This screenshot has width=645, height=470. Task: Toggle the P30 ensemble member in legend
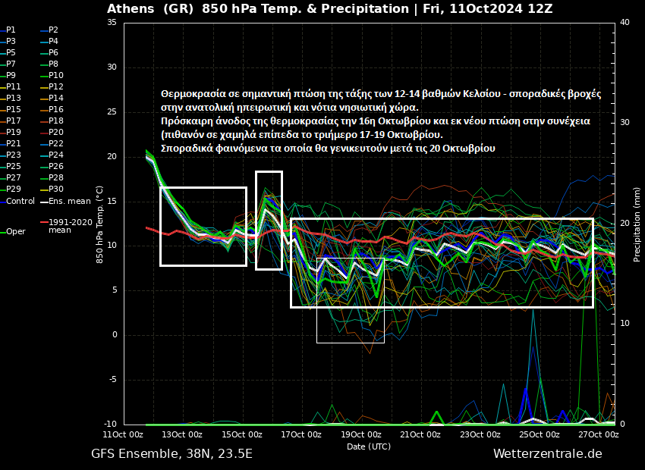[x=56, y=189]
